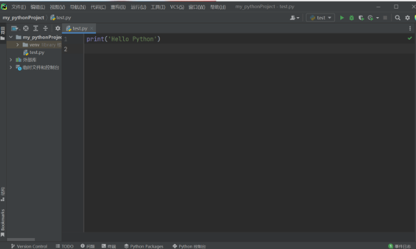Open the dropdown arrow beside the profiler icon
Image resolution: width=416 pixels, height=249 pixels.
pos(377,18)
